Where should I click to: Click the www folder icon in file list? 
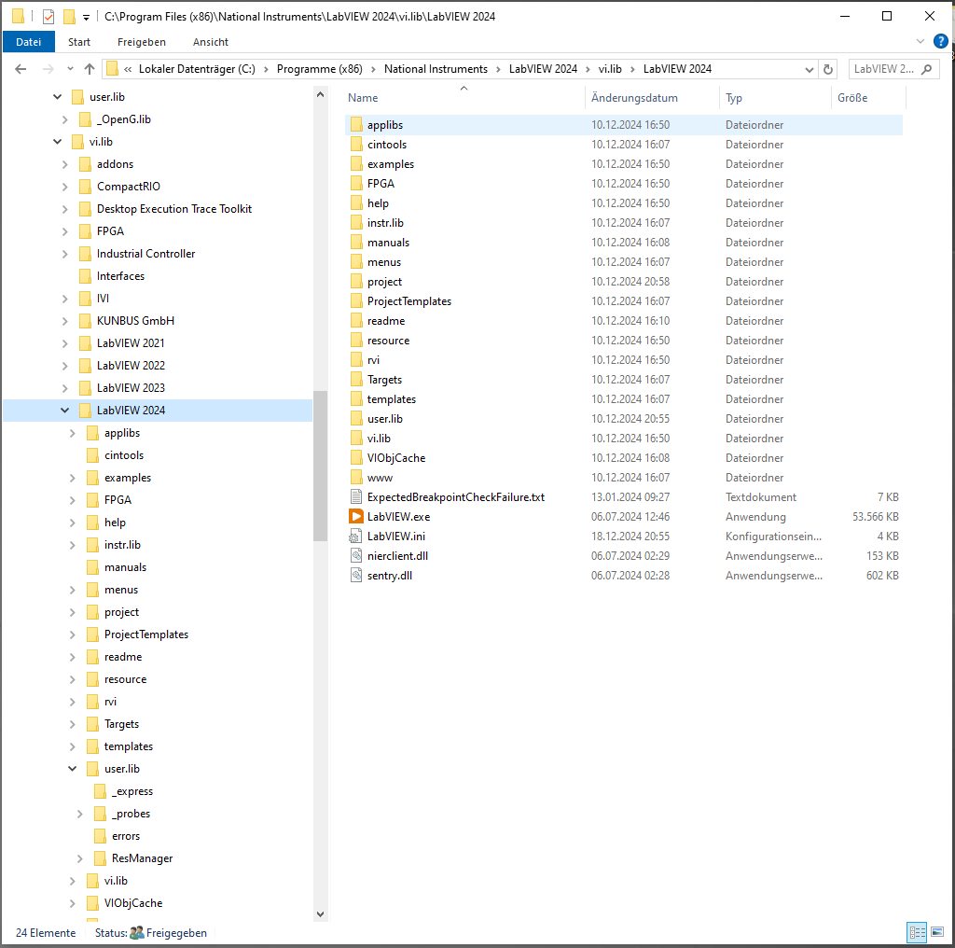356,478
